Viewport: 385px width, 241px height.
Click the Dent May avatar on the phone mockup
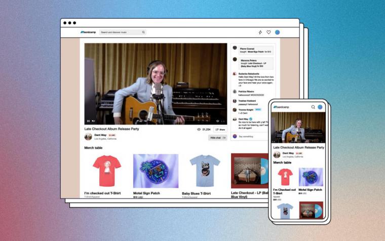click(x=277, y=154)
